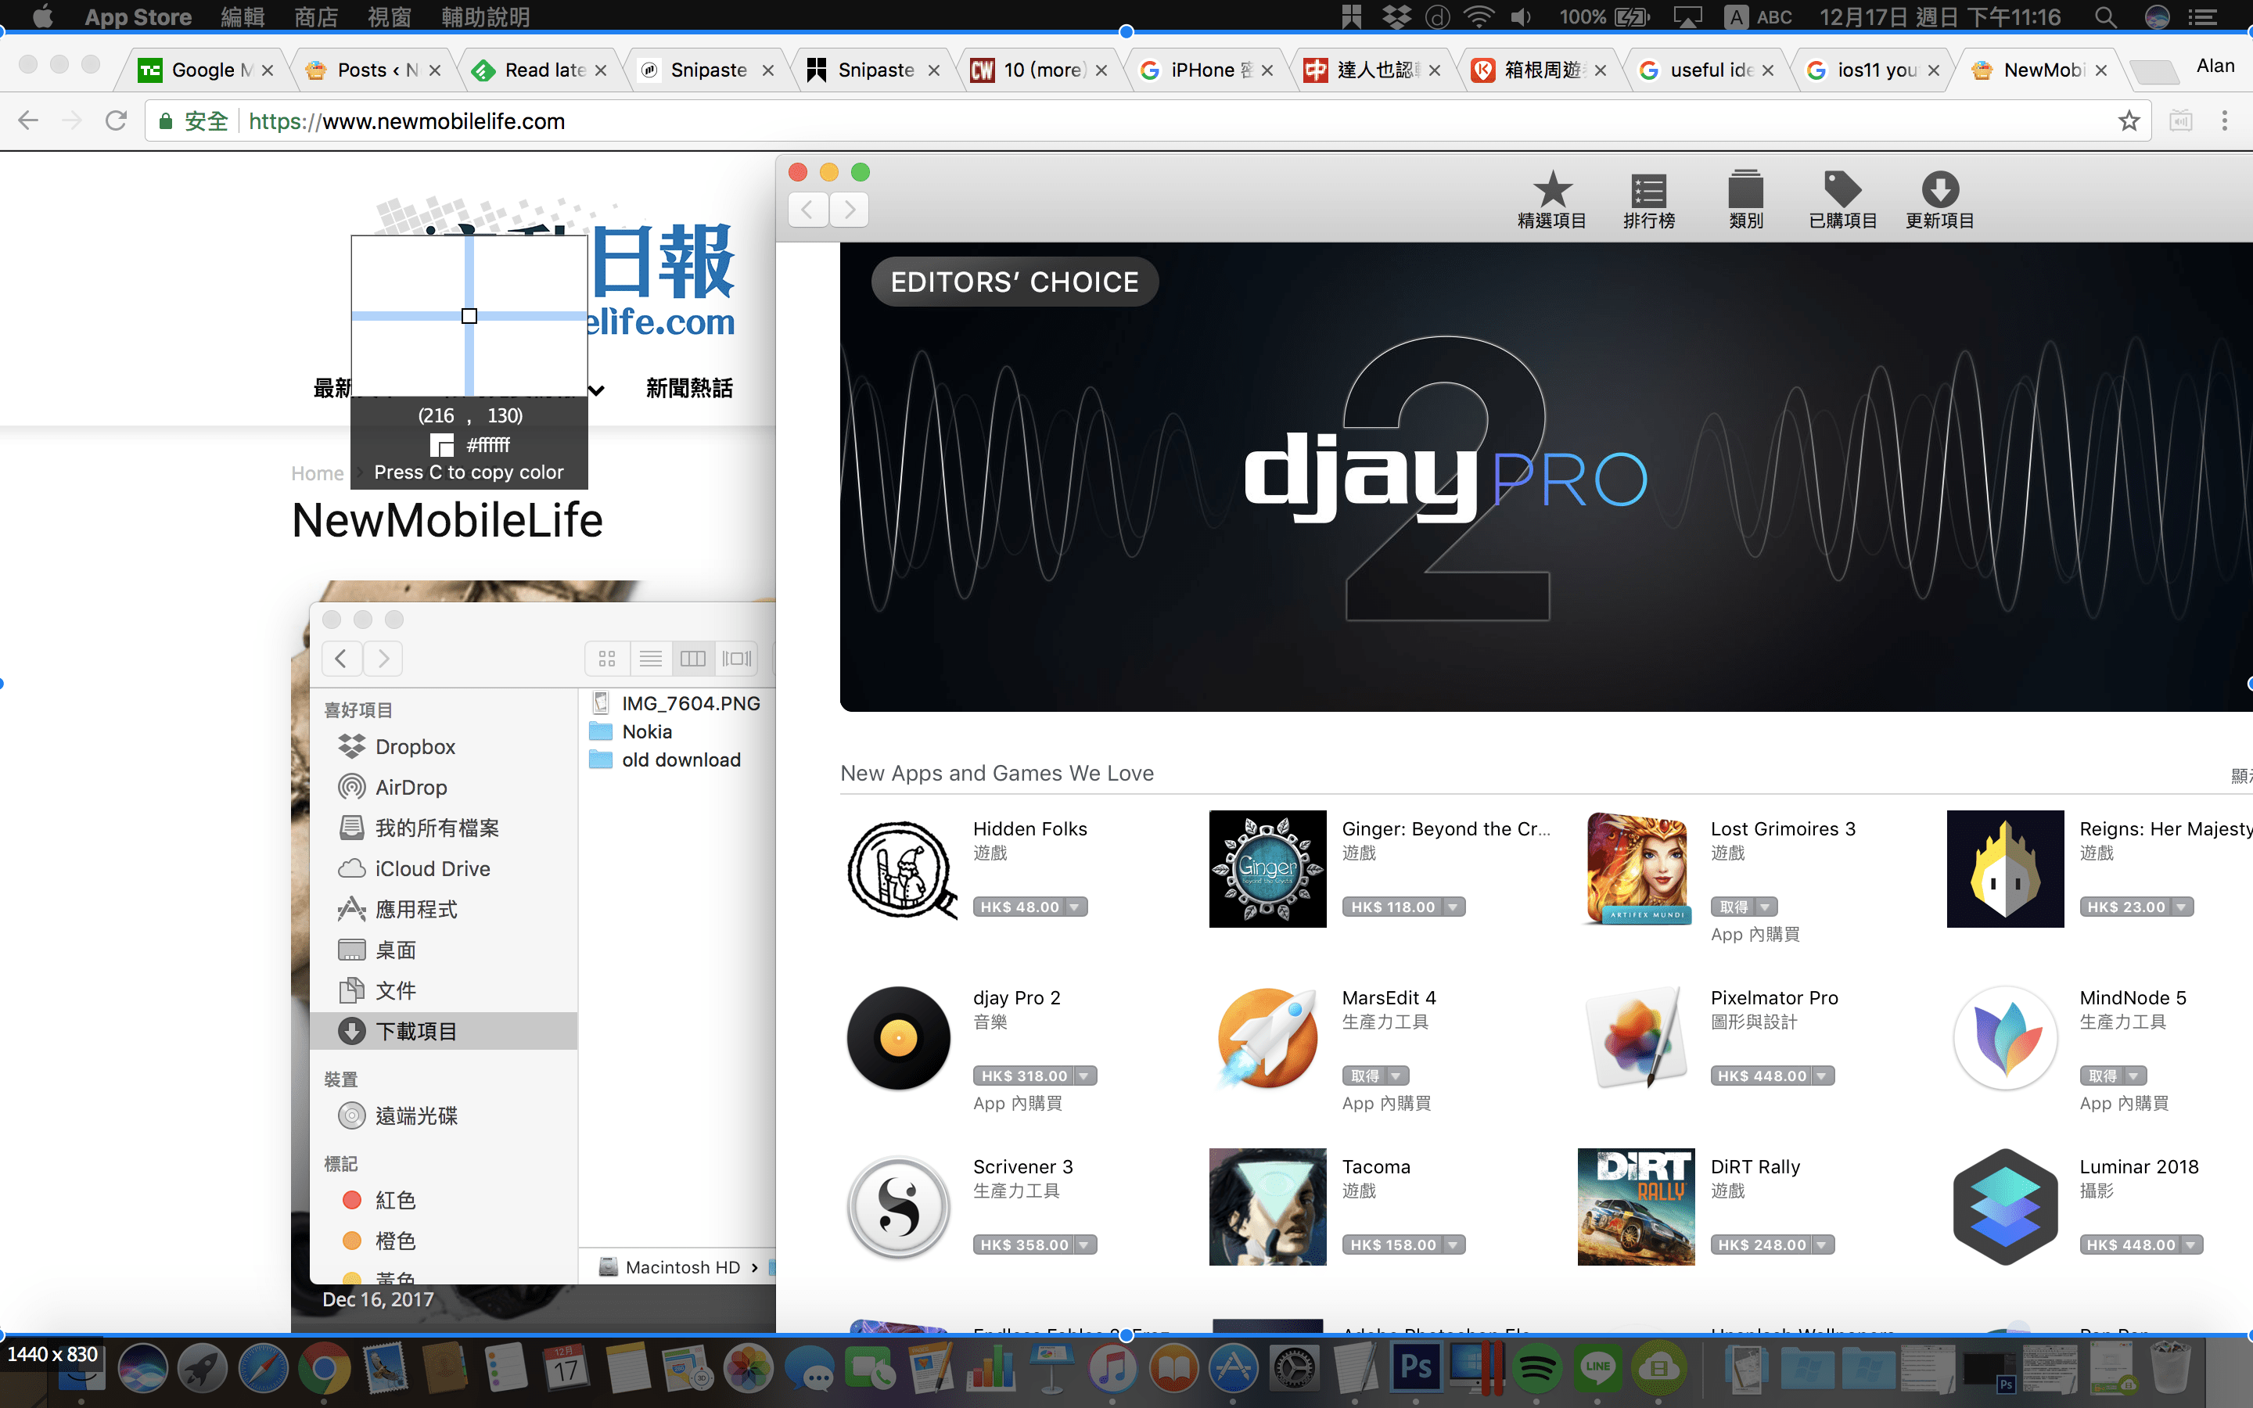Image resolution: width=2253 pixels, height=1408 pixels.
Task: Open 類別 (Categories) section in App Store
Action: tap(1747, 199)
